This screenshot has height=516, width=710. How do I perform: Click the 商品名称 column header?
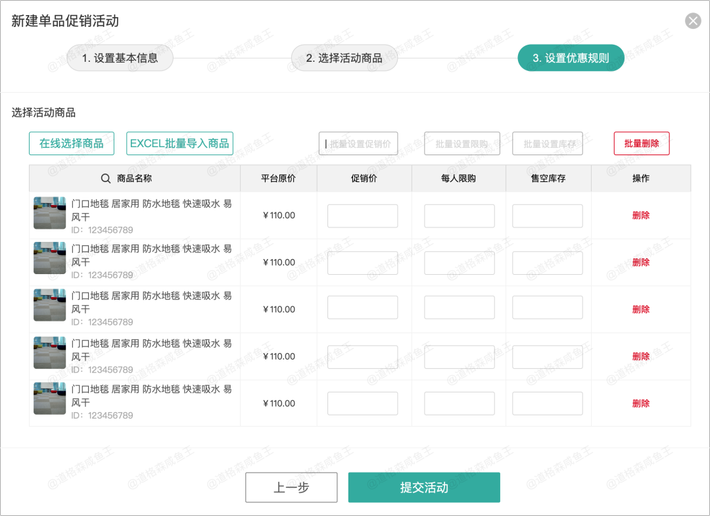(134, 178)
